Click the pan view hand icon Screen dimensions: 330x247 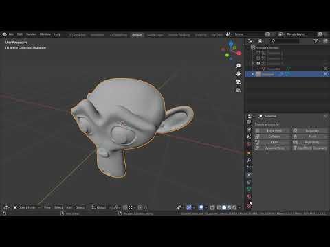tap(239, 74)
